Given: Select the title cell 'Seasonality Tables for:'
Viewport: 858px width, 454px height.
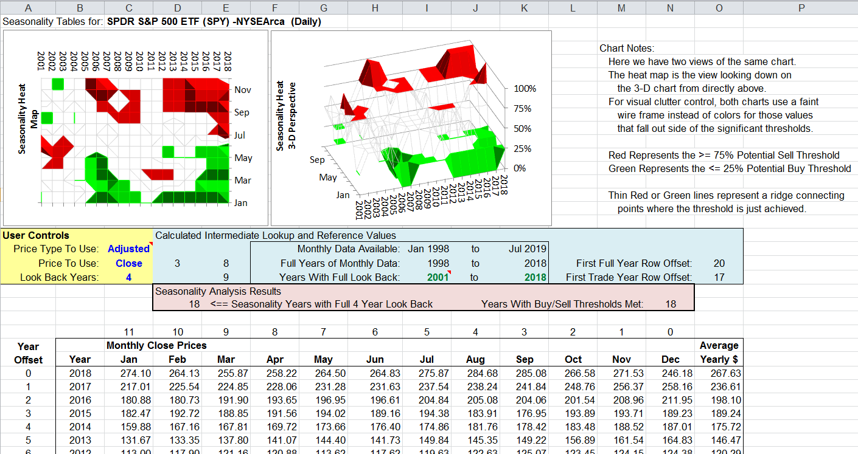Looking at the screenshot, I should point(54,21).
